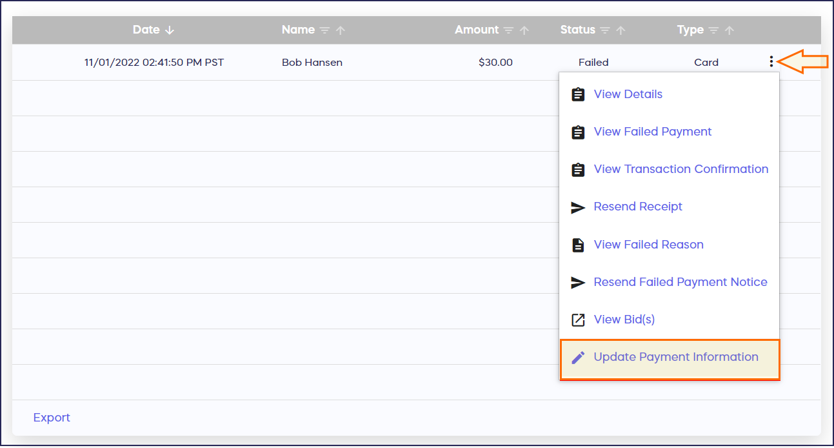Open the three-dot menu for Bob Hansen row

(771, 62)
